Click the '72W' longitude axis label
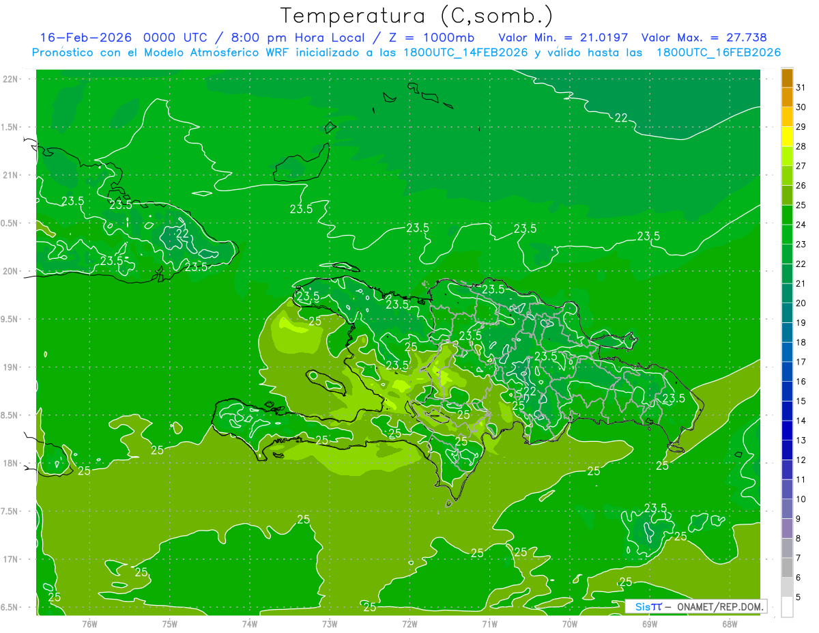Image resolution: width=819 pixels, height=633 pixels. [409, 624]
